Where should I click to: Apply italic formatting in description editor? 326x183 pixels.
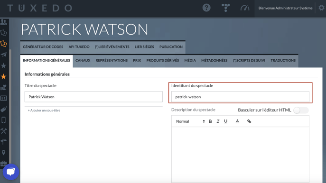point(218,121)
